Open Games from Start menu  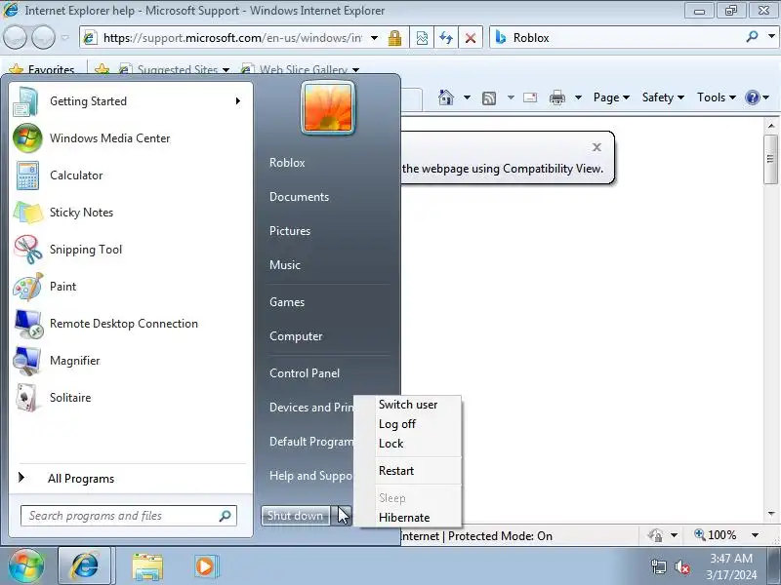pos(287,302)
